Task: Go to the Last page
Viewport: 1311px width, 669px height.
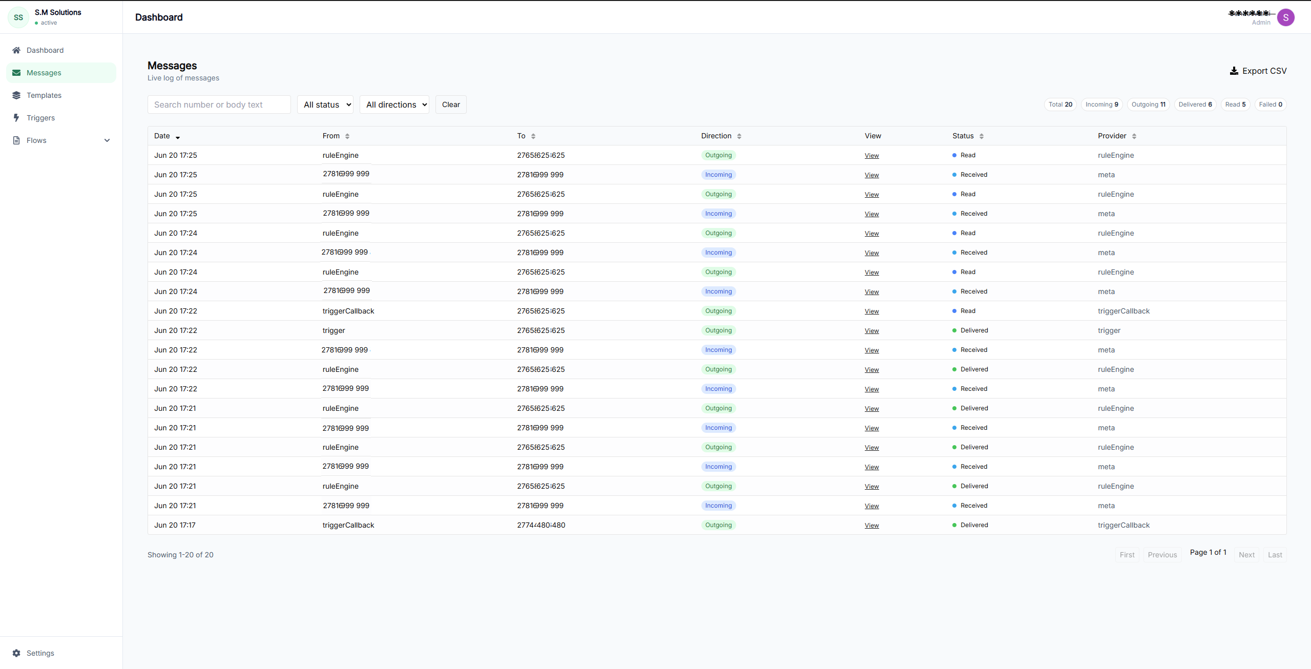Action: pyautogui.click(x=1275, y=555)
